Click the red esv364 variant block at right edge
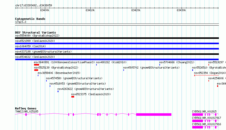Screen dimensions: 226x130 point(218,86)
